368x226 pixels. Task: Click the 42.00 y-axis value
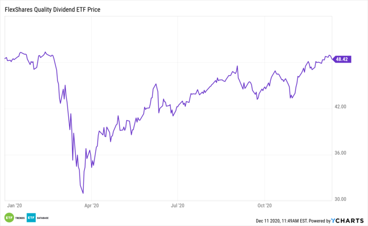(340, 107)
